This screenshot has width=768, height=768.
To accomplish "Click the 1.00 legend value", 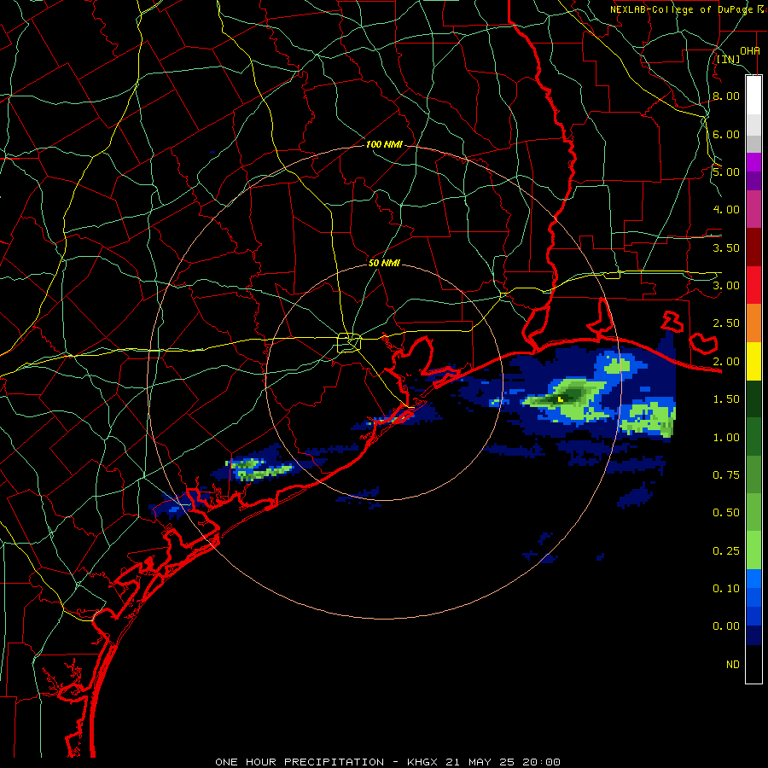I will click(726, 438).
